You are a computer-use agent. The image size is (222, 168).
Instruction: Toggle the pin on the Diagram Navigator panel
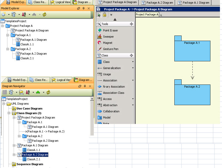tap(85, 86)
